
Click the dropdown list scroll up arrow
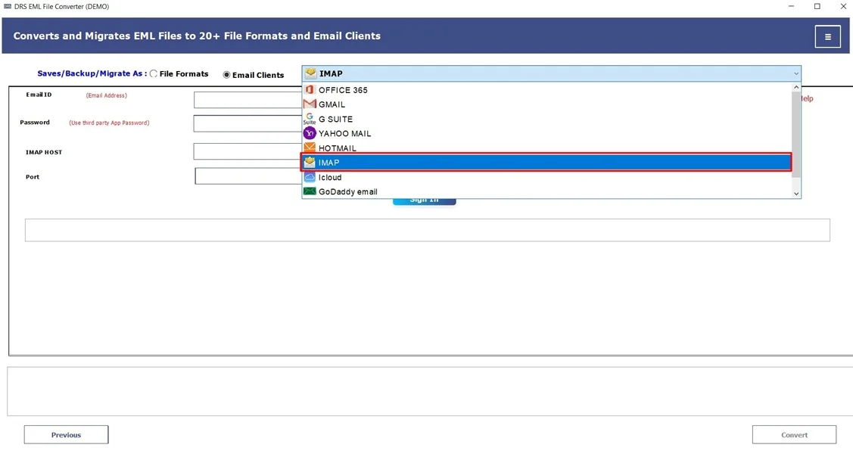(x=796, y=87)
